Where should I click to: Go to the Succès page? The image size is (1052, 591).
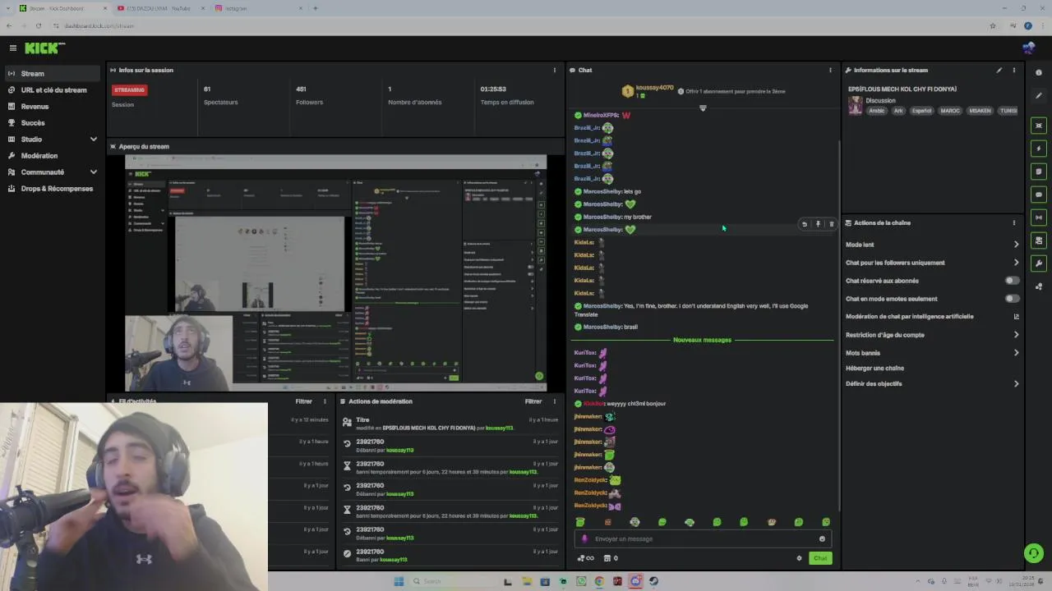point(53,123)
